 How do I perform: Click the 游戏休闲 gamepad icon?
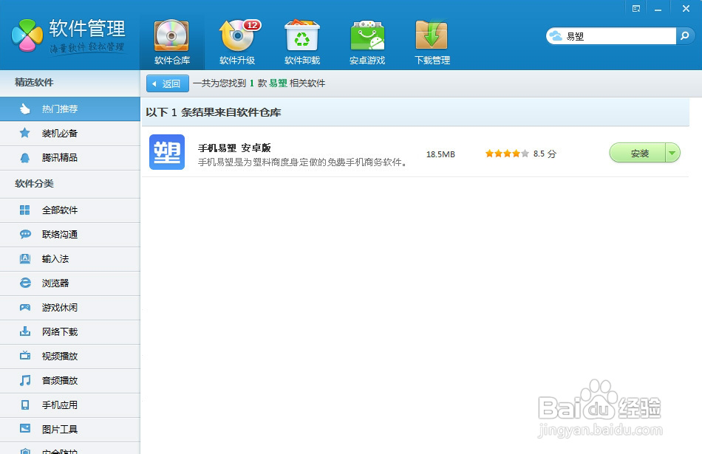[25, 307]
